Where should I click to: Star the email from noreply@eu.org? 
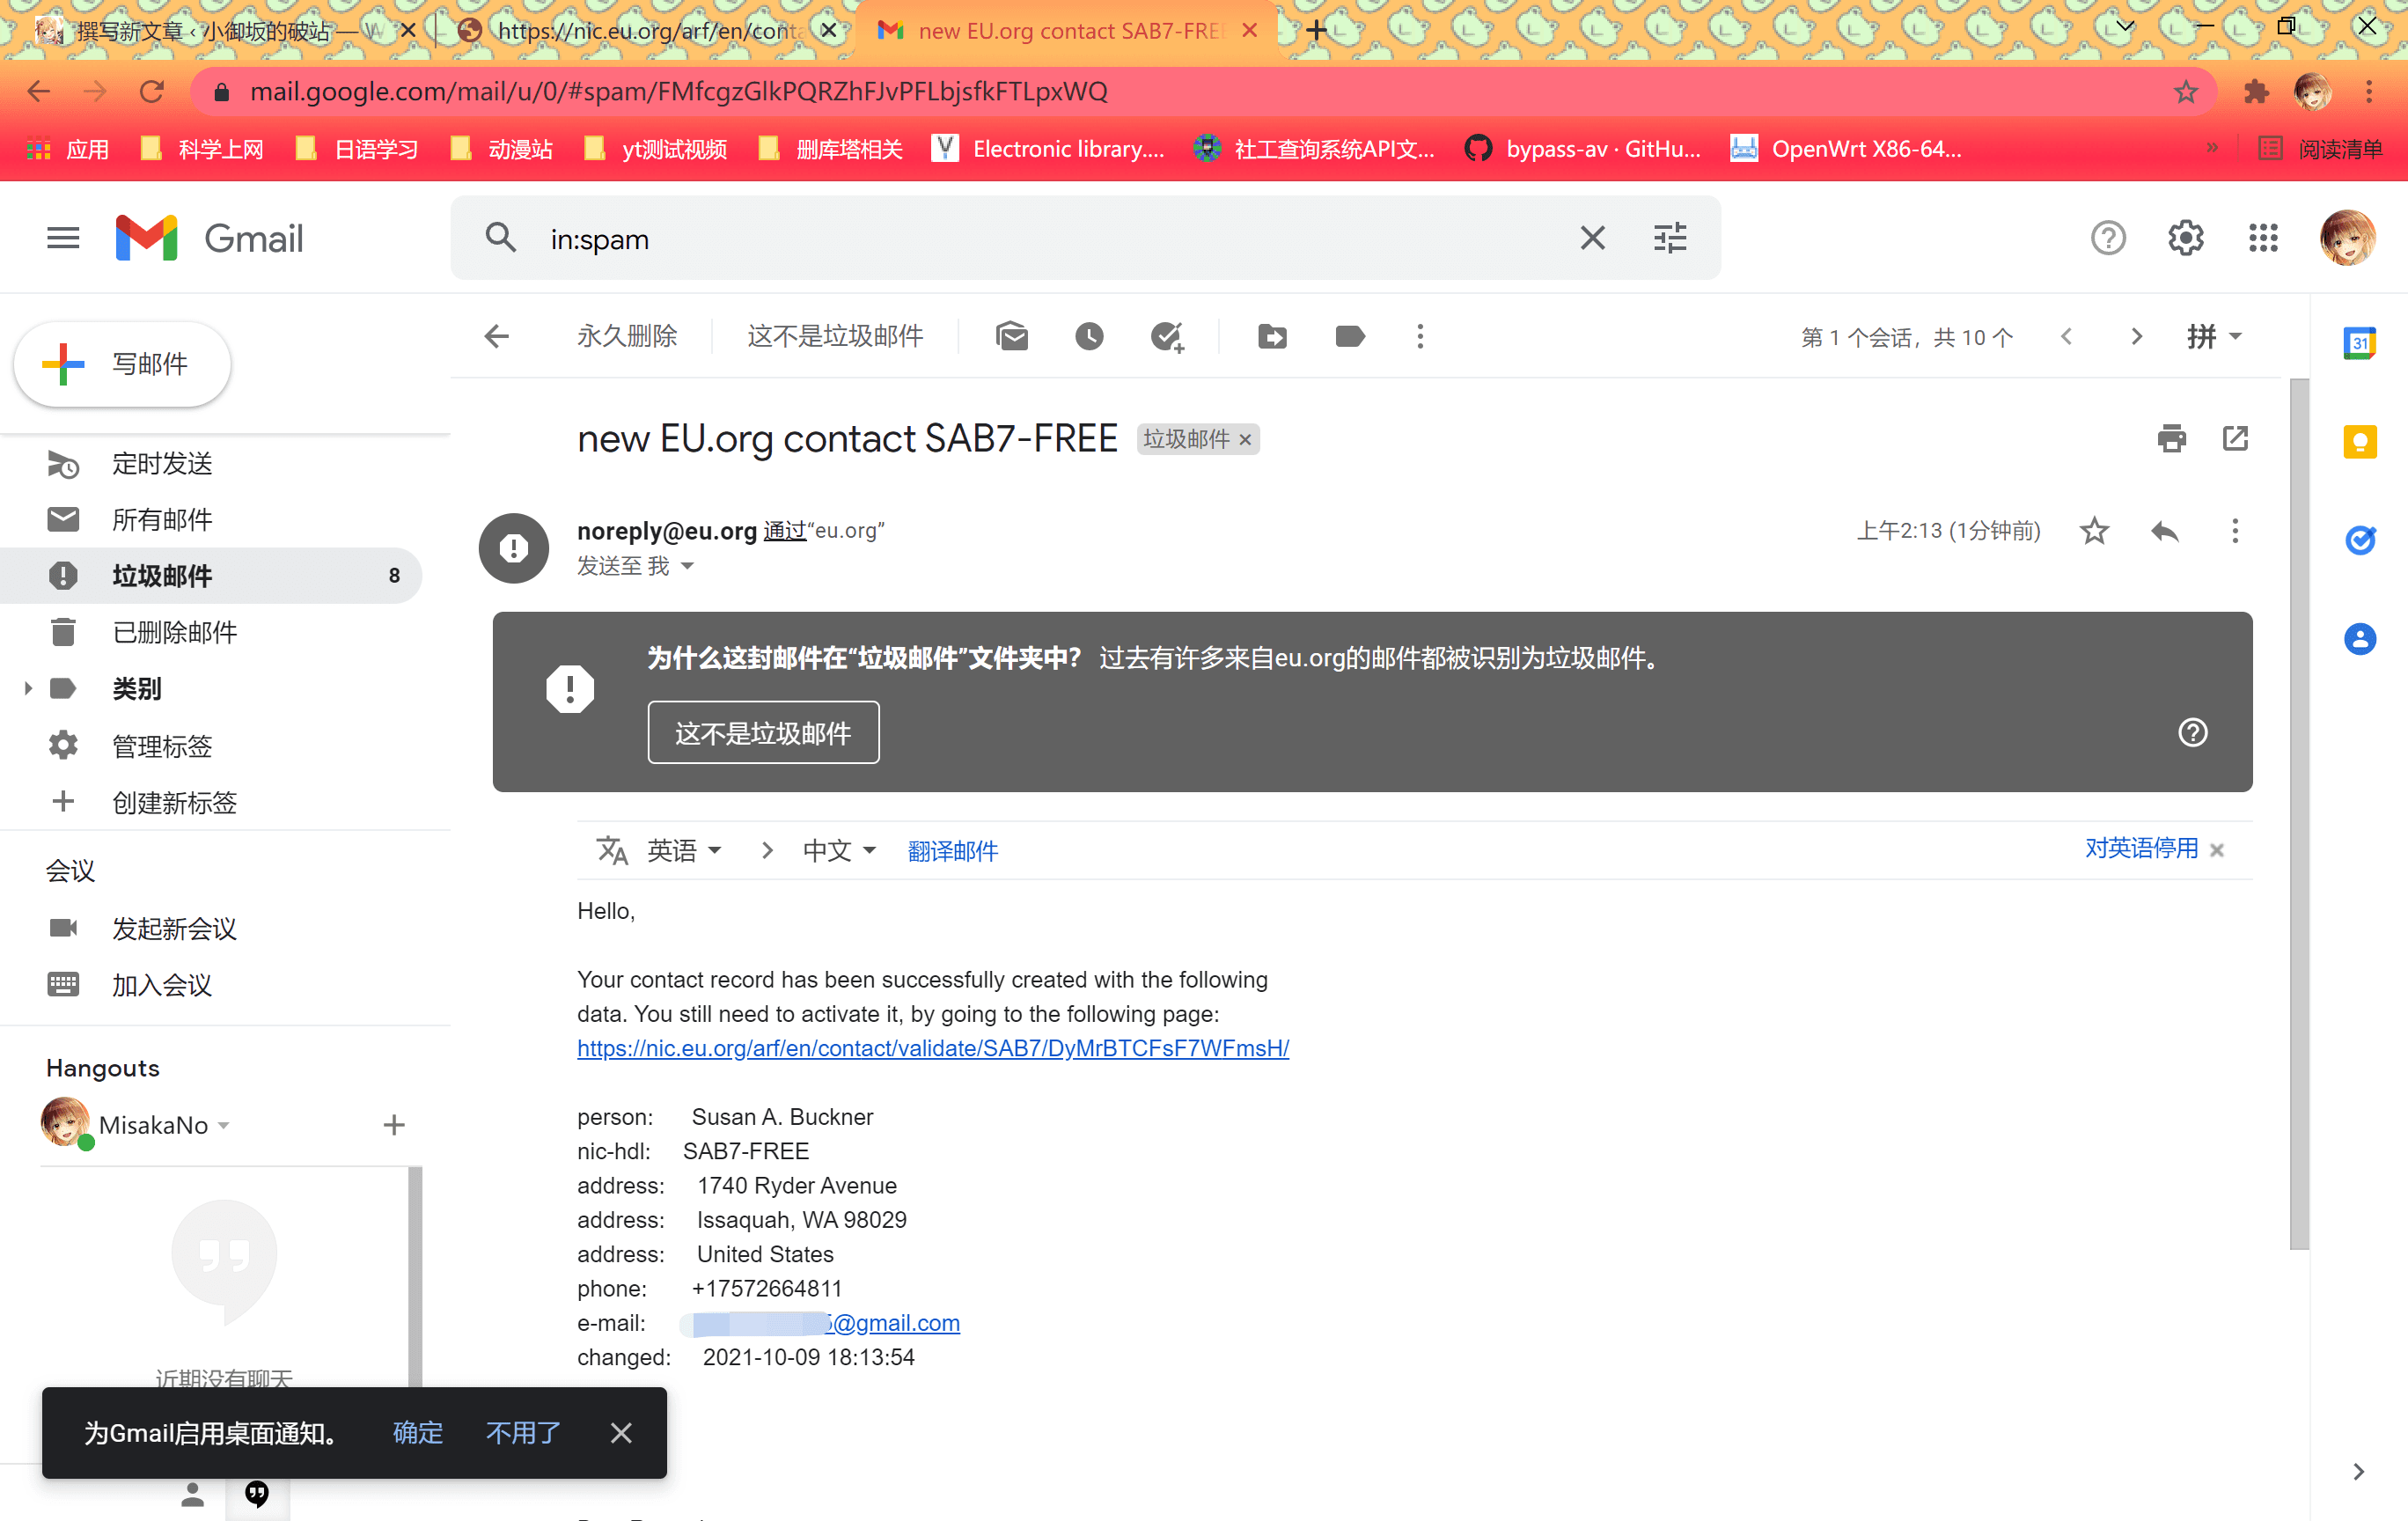pyautogui.click(x=2094, y=531)
